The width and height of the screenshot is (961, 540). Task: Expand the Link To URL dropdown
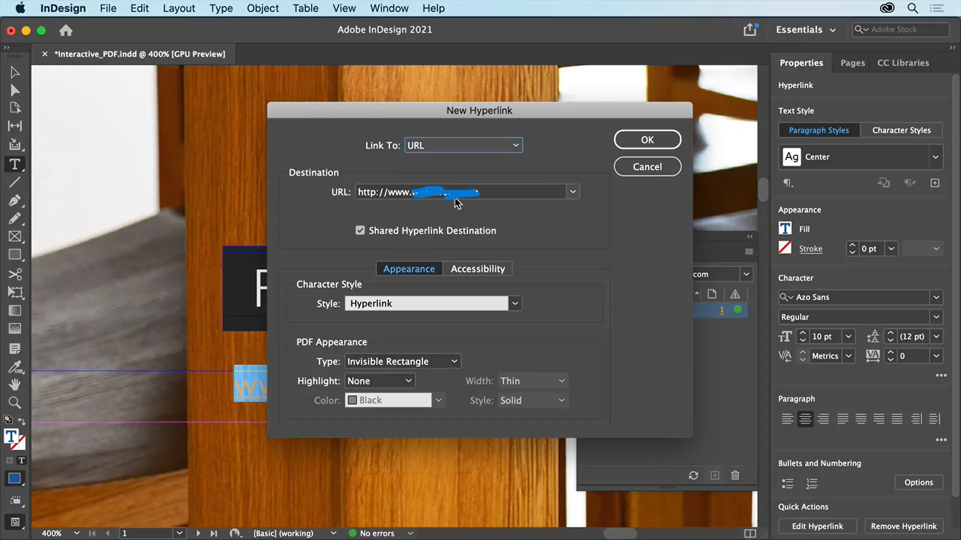516,145
